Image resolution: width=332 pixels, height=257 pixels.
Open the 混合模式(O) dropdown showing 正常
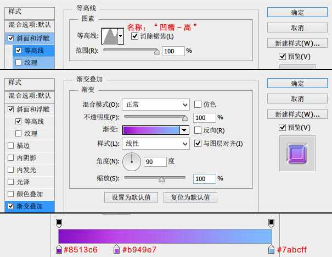pyautogui.click(x=156, y=105)
